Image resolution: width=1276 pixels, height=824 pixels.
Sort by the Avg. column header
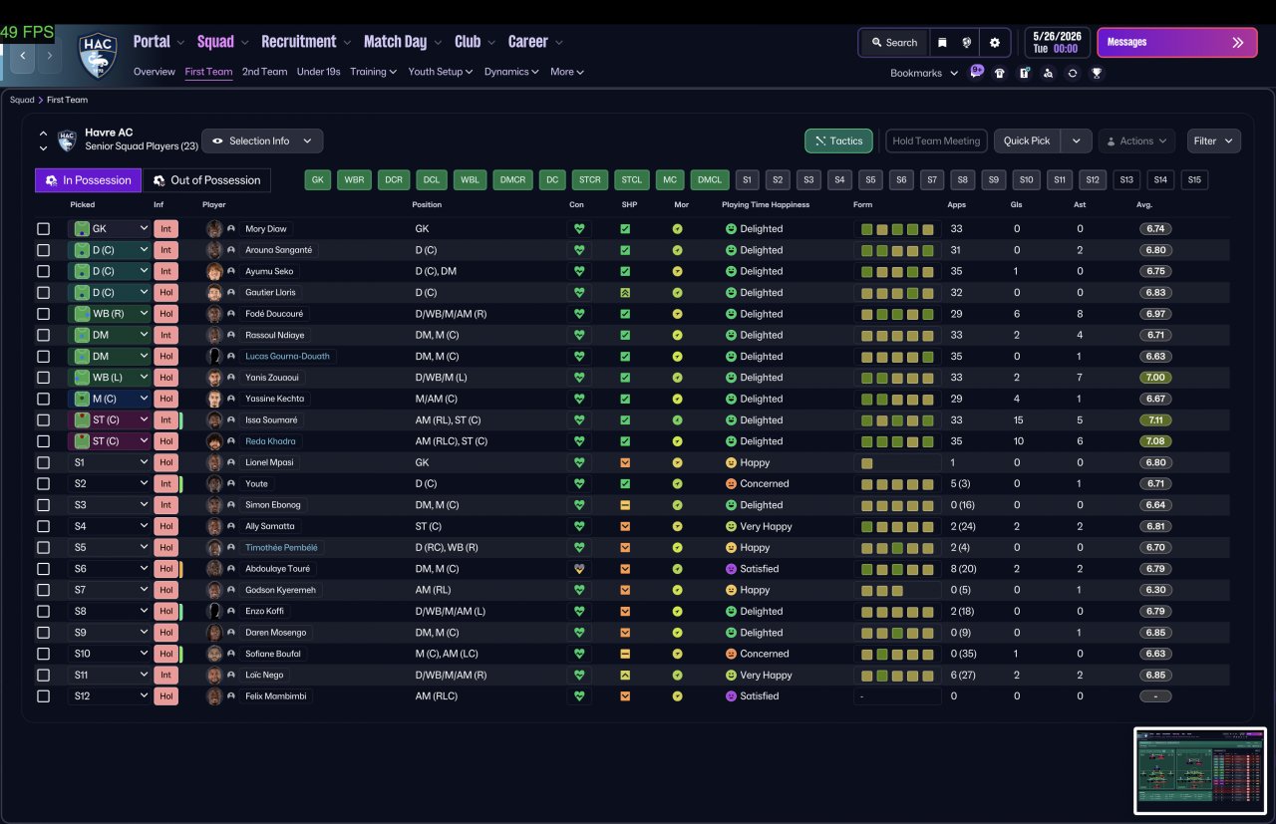[x=1144, y=204]
